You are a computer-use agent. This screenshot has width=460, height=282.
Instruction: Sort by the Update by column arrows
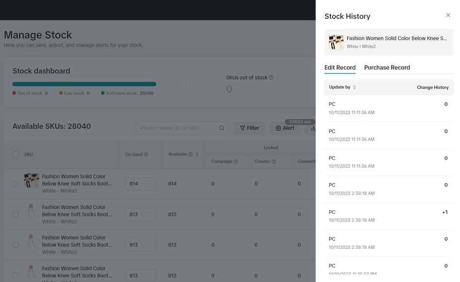354,88
